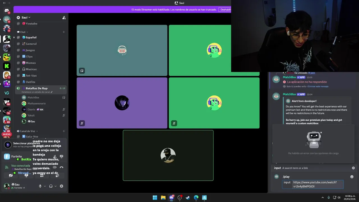
Task: Toggle microphone mute in user panel
Action: click(x=40, y=186)
